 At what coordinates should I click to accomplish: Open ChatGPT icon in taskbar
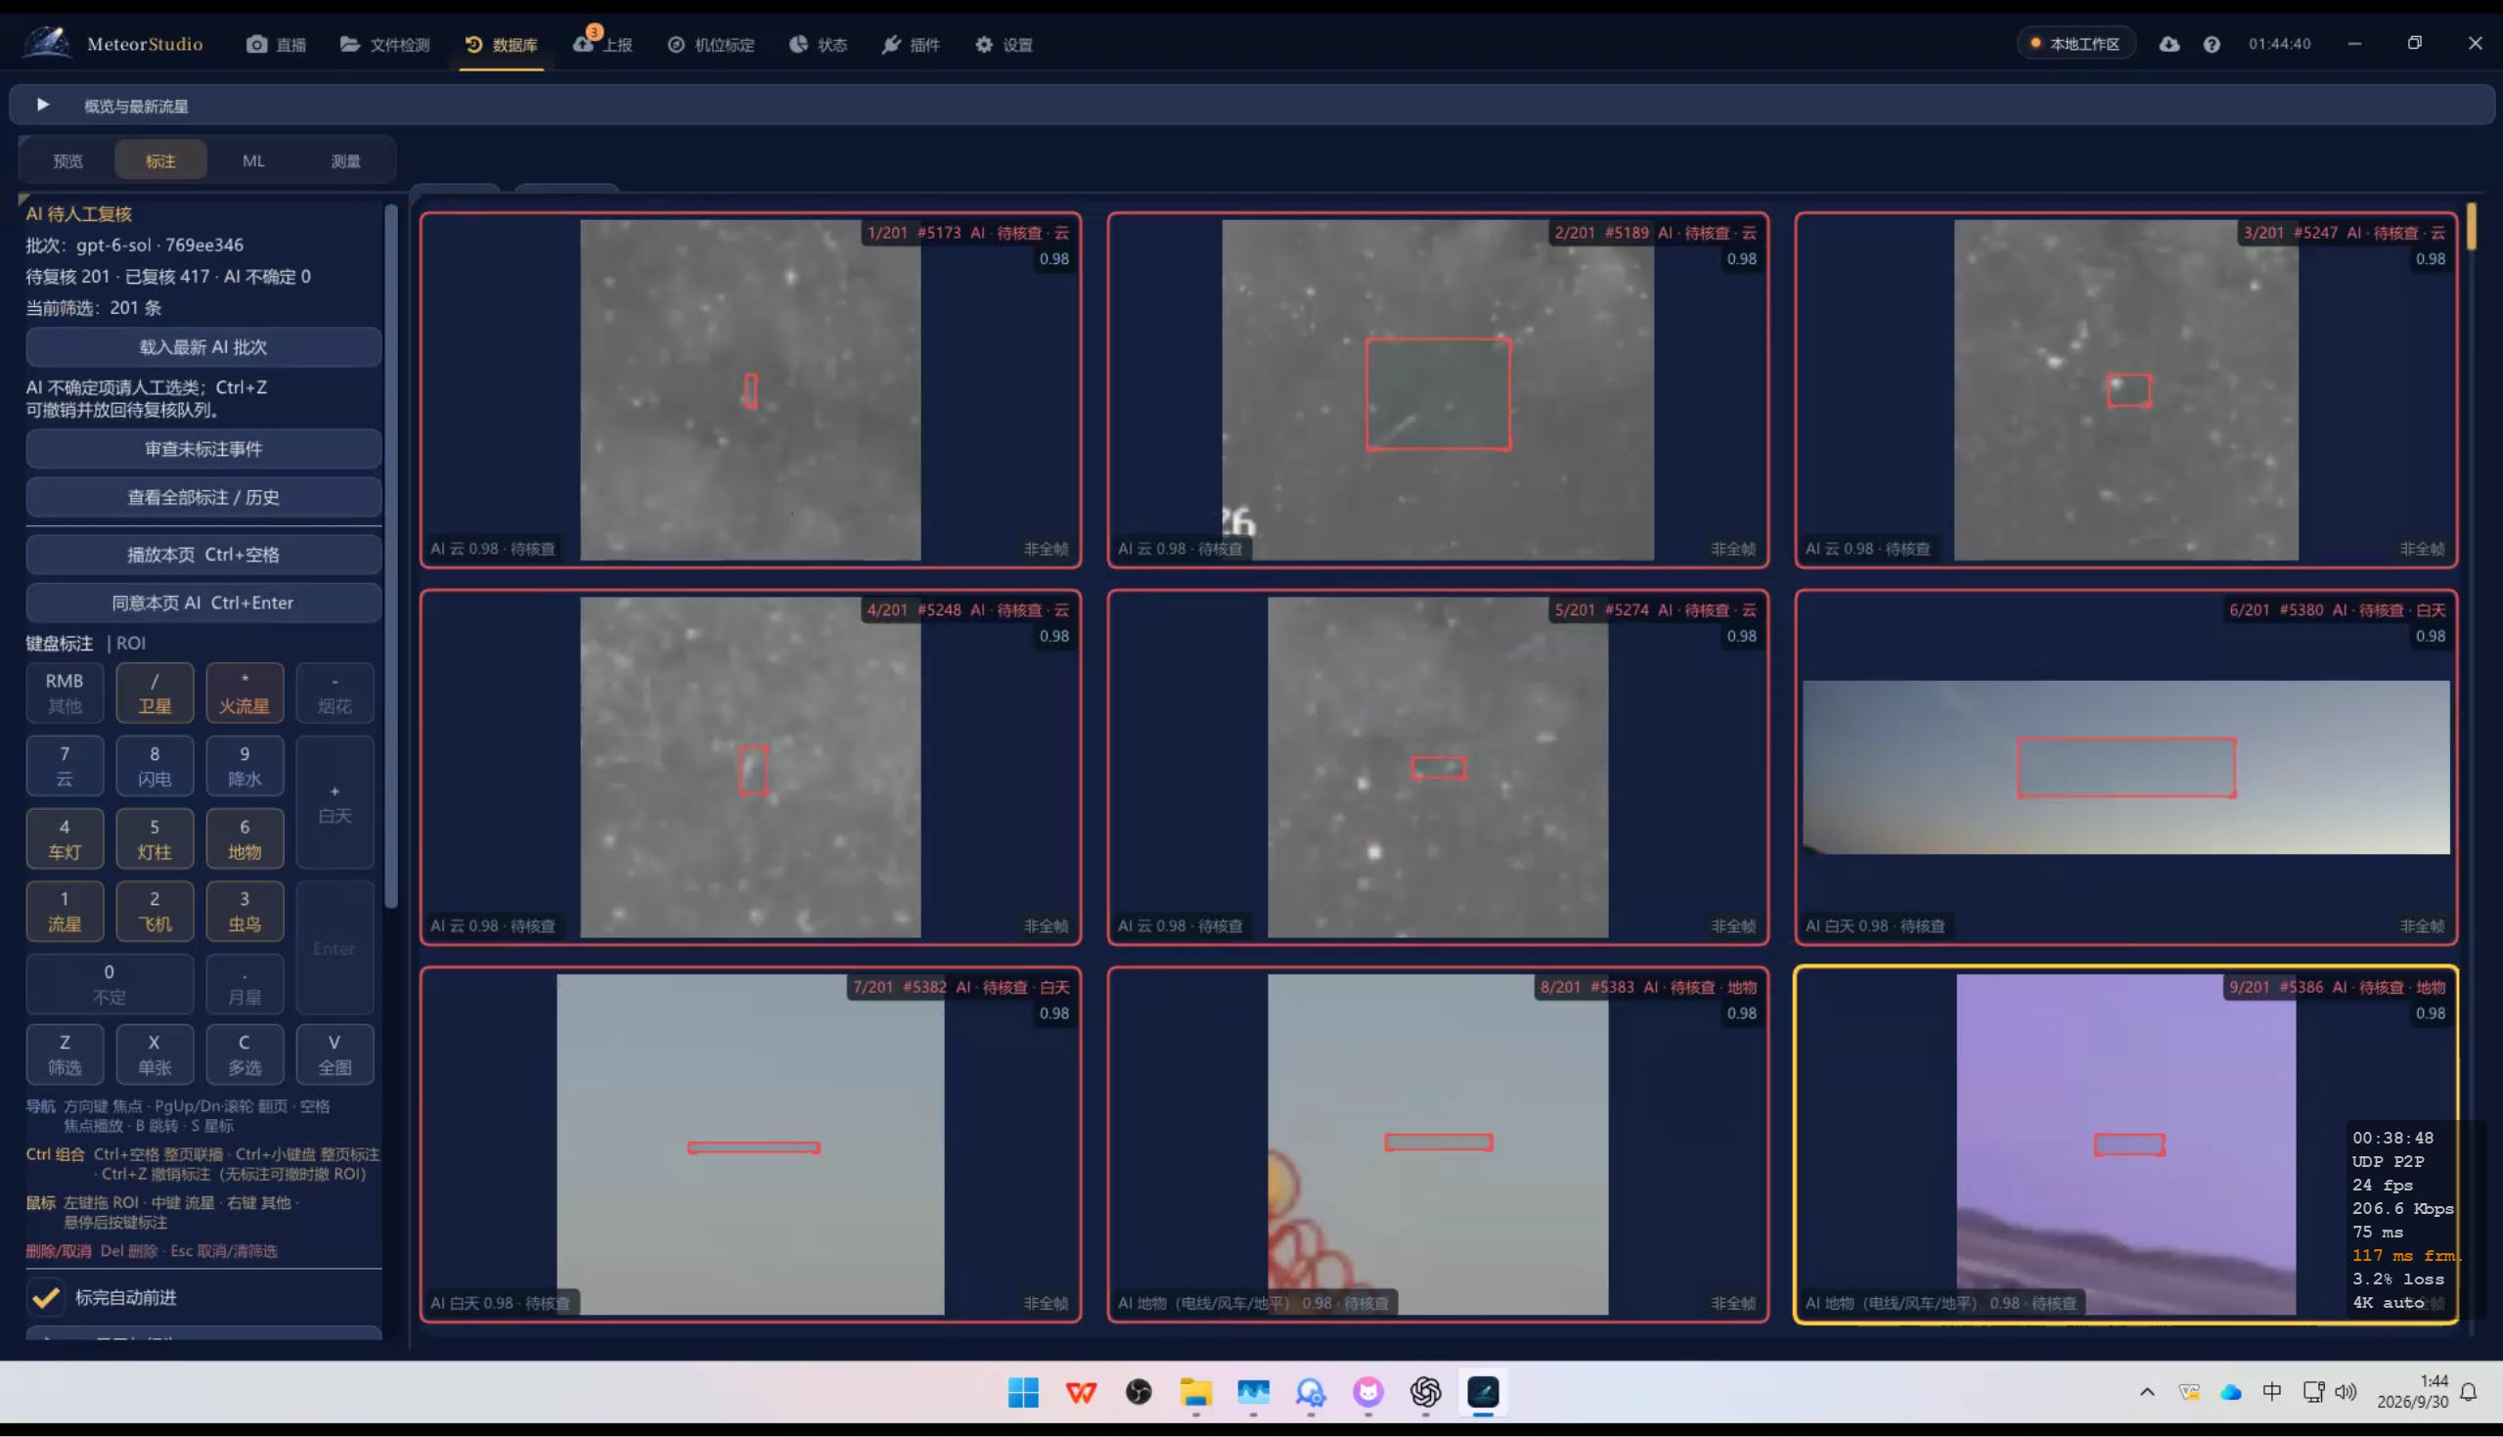tap(1426, 1393)
